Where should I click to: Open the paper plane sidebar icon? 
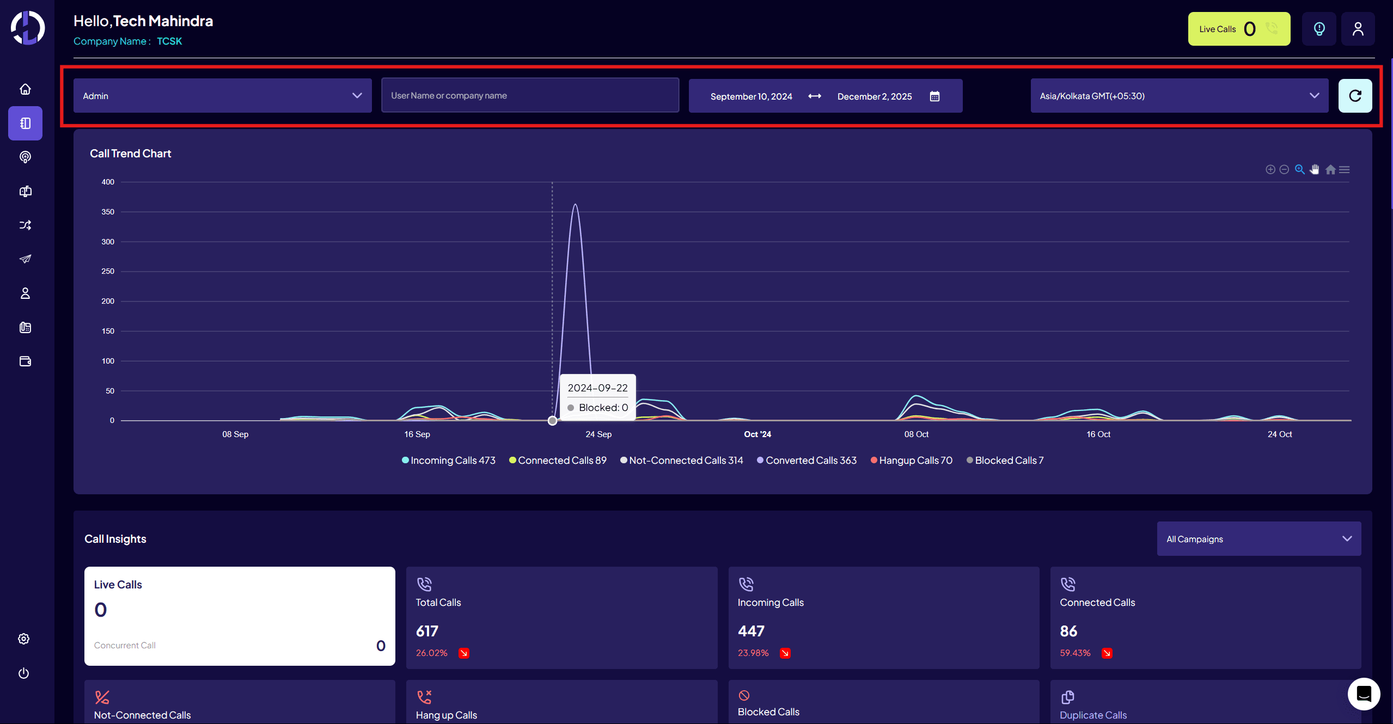(x=25, y=259)
